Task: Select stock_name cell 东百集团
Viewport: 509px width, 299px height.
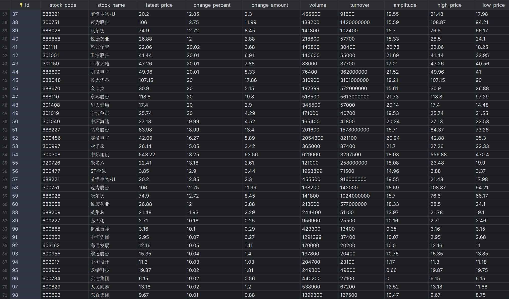Action: [100, 295]
